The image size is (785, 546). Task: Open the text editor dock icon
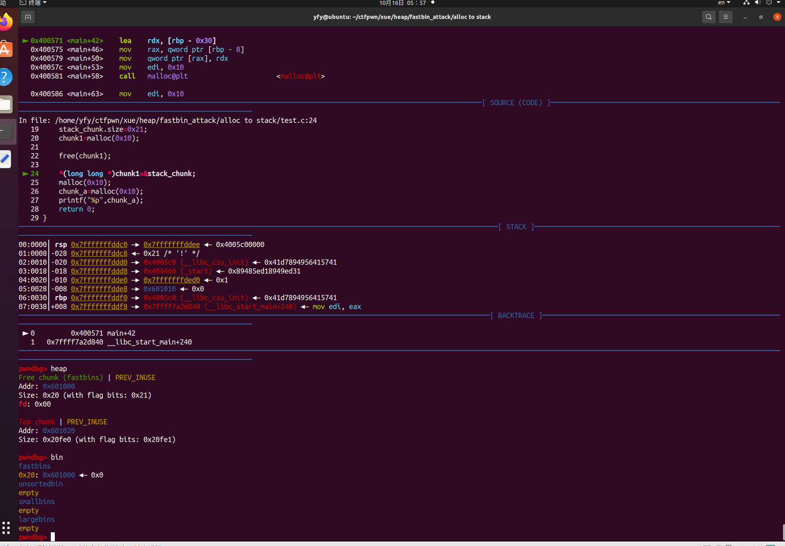click(6, 159)
